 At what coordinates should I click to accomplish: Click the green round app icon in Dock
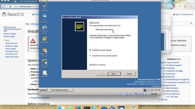point(70,108)
